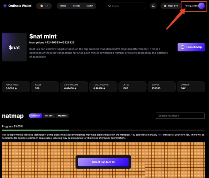Click the Floor Price value 0.0002

coord(10,88)
